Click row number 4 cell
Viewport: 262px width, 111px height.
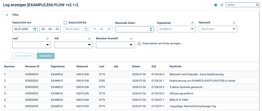(5, 94)
